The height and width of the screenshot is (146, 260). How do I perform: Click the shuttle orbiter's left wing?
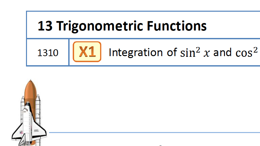18,132
